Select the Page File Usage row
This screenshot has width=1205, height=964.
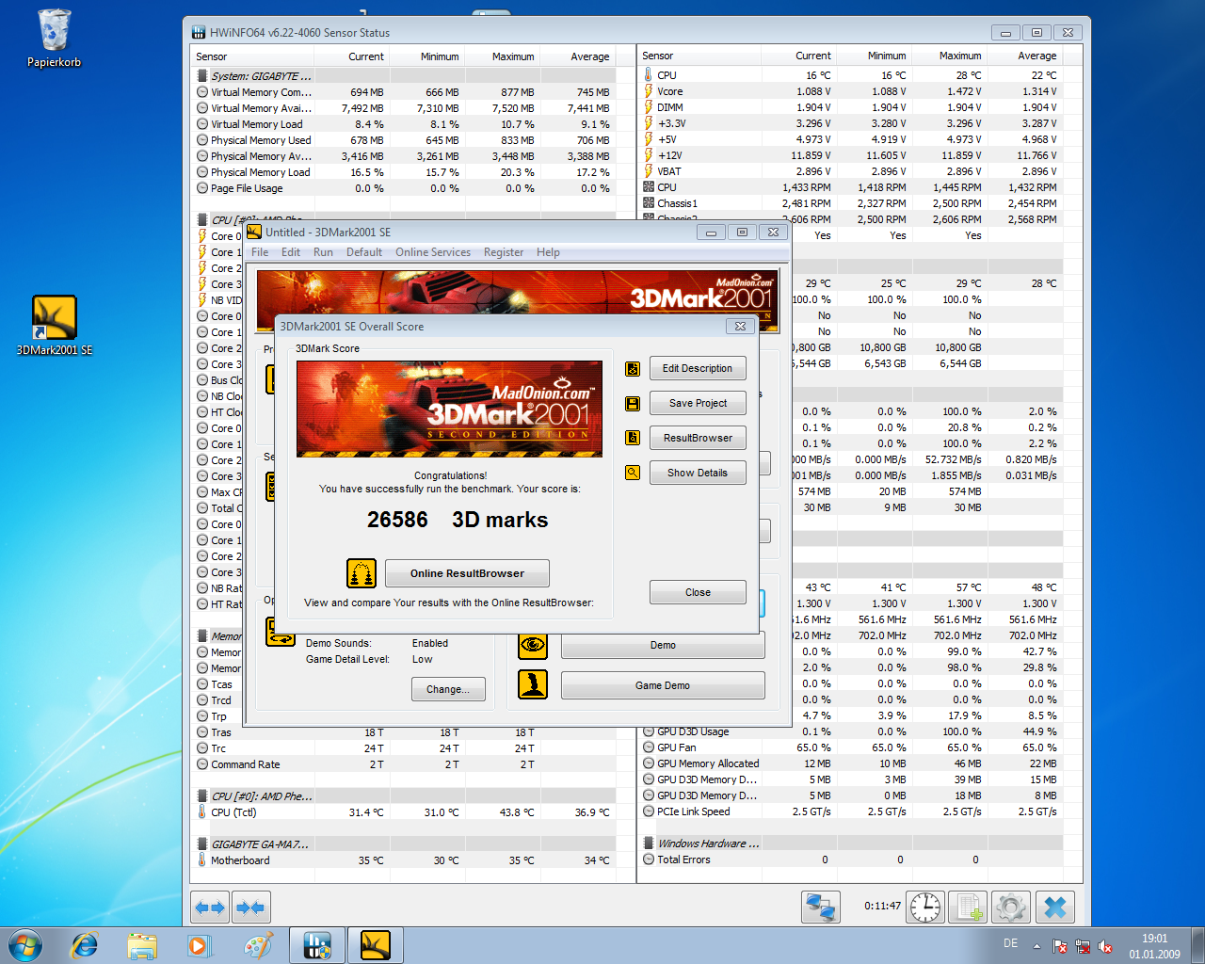click(403, 188)
